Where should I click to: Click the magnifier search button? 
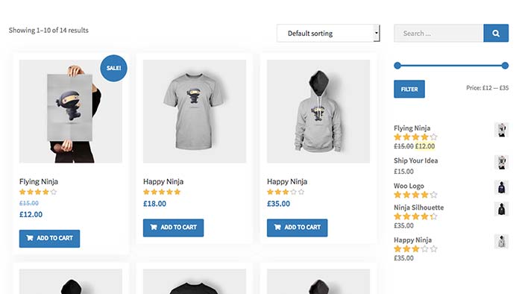tap(496, 33)
